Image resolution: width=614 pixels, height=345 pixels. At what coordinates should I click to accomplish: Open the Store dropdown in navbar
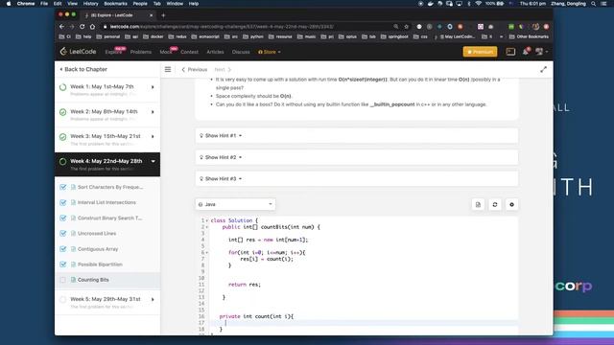pos(270,52)
